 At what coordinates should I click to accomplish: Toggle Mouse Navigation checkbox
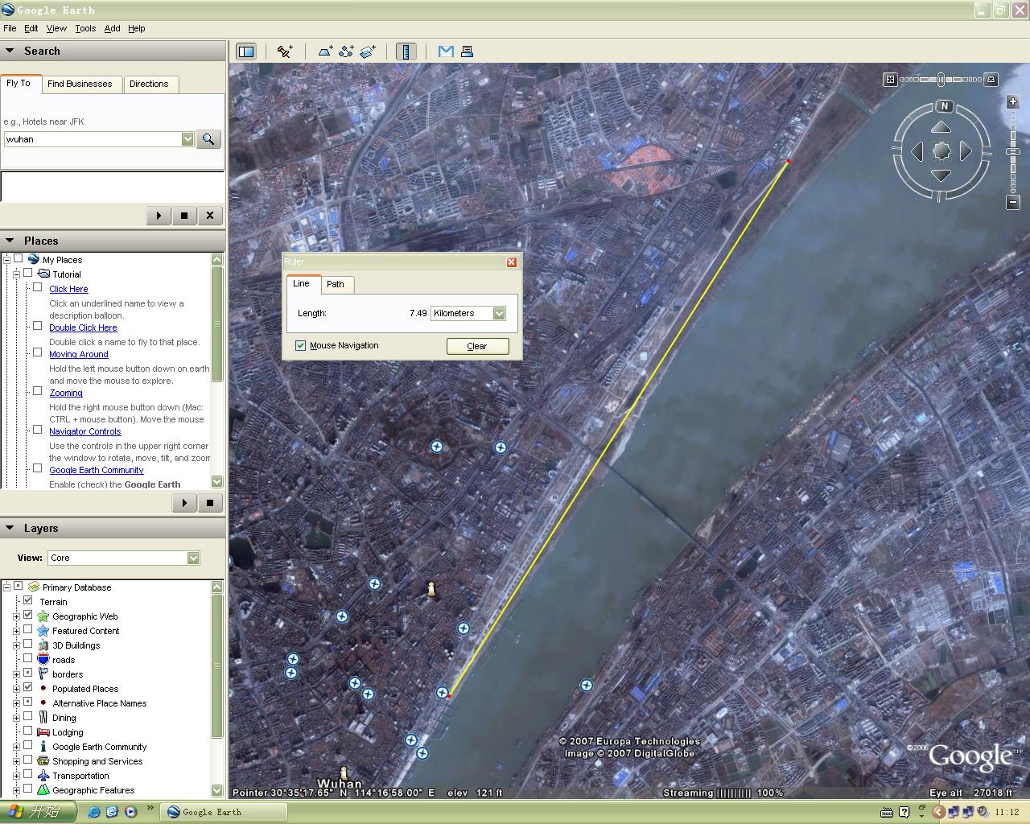(x=301, y=345)
